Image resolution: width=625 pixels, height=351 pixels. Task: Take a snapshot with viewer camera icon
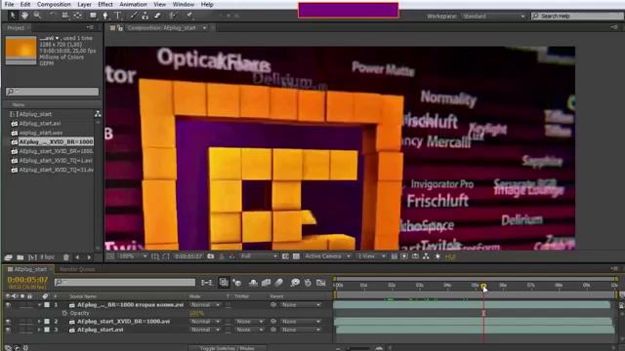click(x=211, y=256)
